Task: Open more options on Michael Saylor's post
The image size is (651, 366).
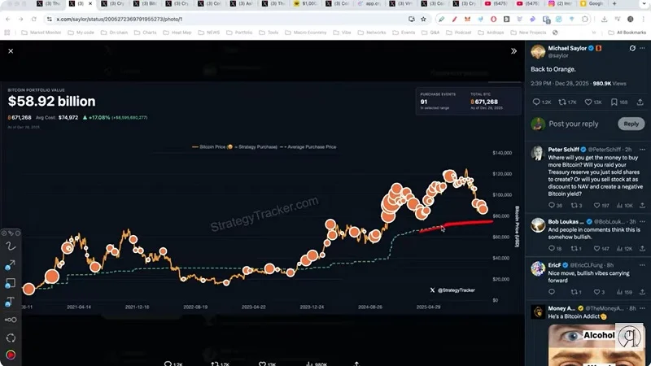Action: [643, 49]
